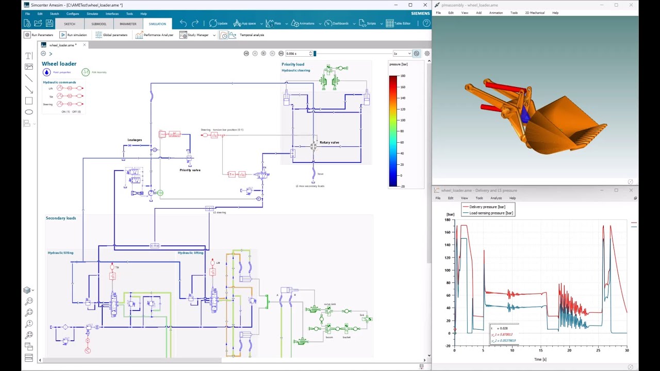Close the wheel_loader.ame document tab
Image resolution: width=660 pixels, height=371 pixels.
coord(85,45)
